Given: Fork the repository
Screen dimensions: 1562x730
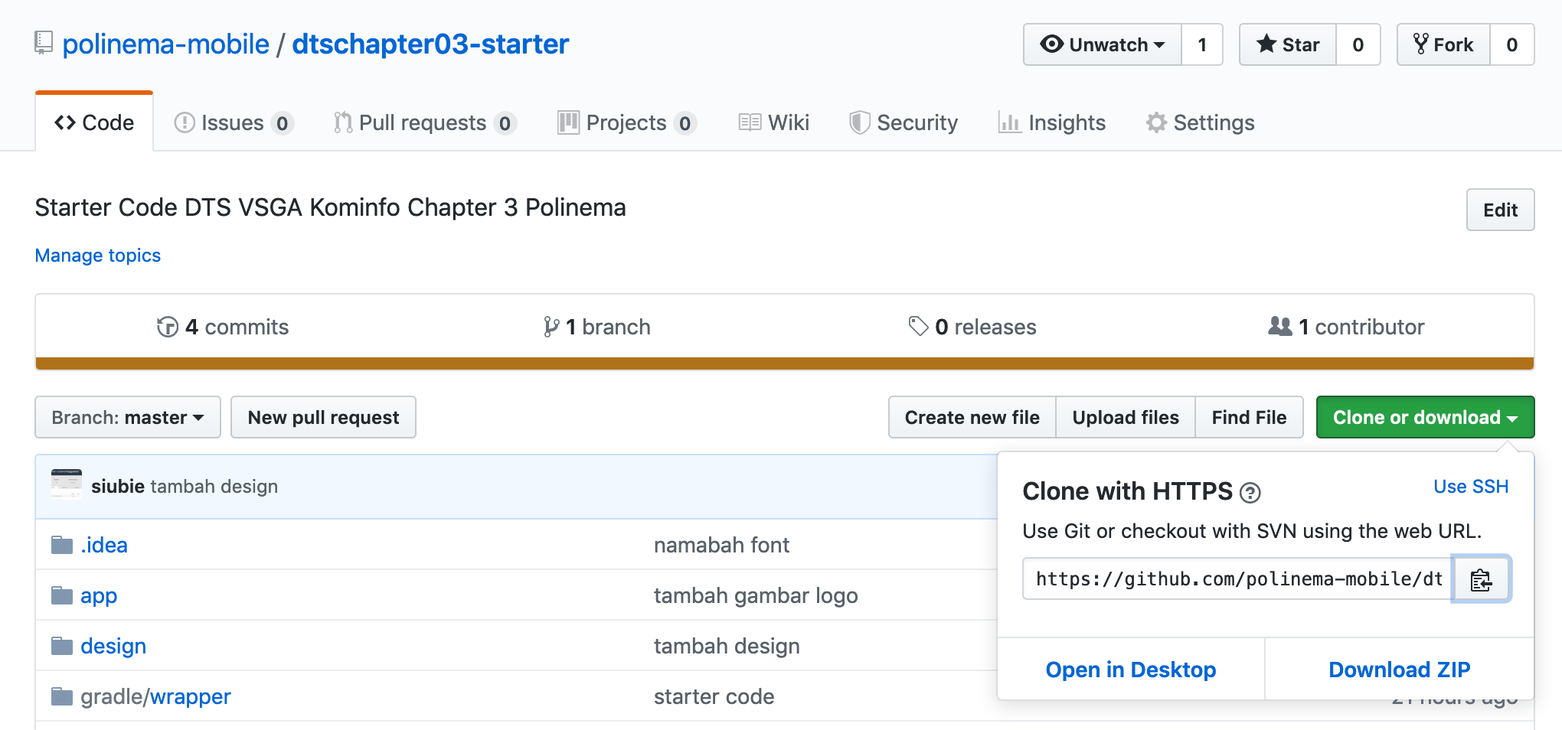Looking at the screenshot, I should [1443, 44].
